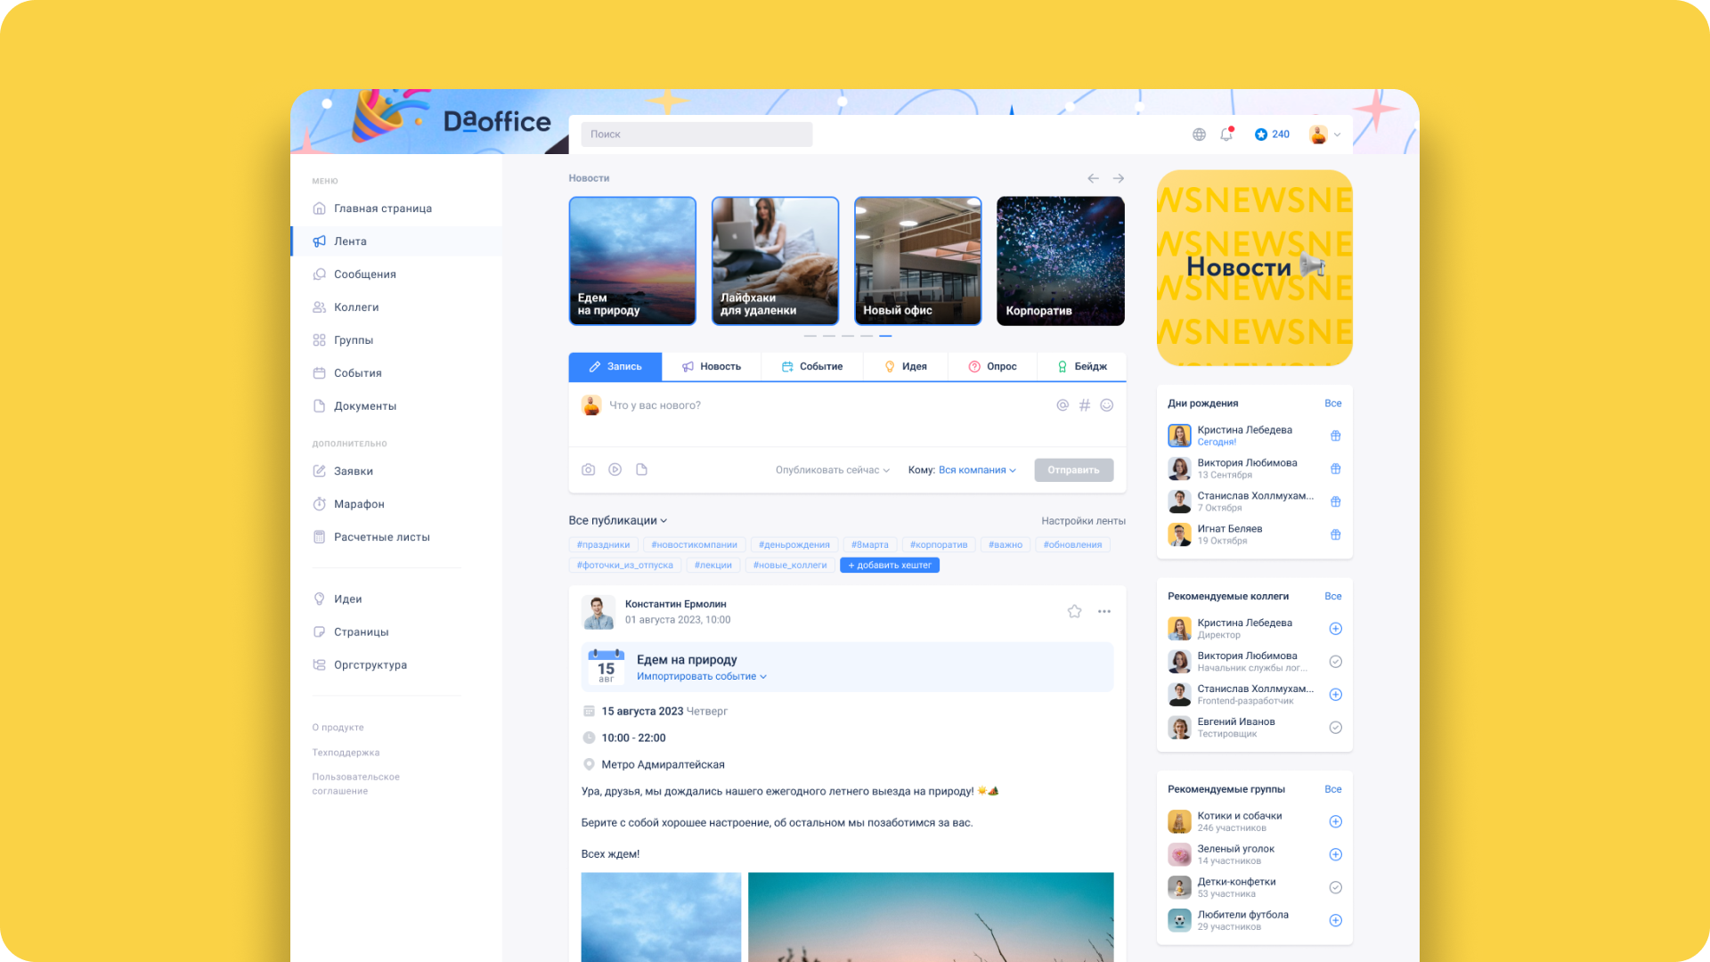Screen dimensions: 1710x962
Task: Attach a photo via the camera icon
Action: [x=588, y=469]
